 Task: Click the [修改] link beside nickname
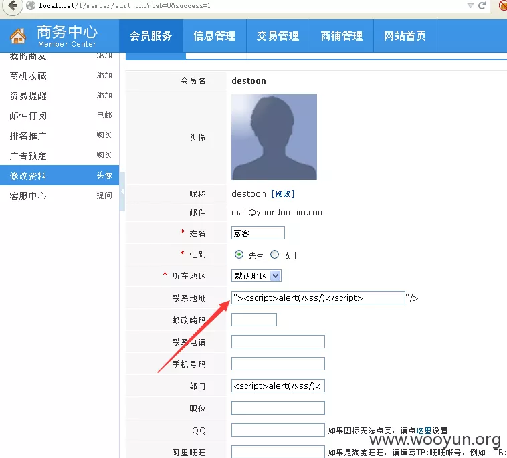coord(283,194)
